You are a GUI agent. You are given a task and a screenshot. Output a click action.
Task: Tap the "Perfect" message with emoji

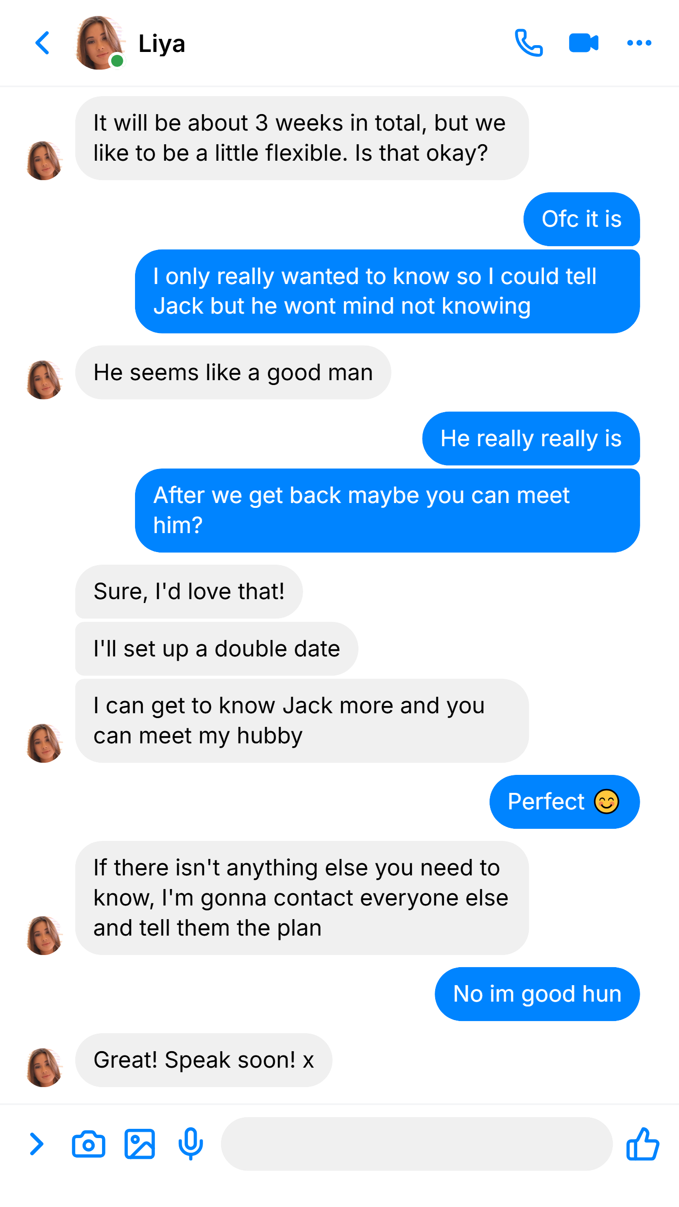pos(564,802)
